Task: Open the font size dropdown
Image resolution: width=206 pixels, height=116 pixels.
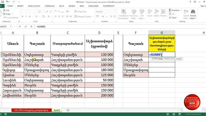Action: [x=44, y=12]
